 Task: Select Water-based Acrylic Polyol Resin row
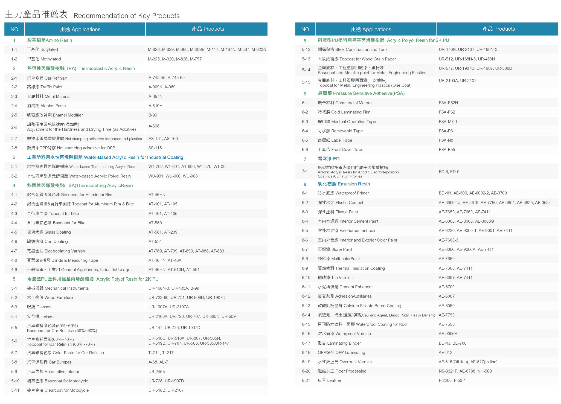tap(79, 176)
